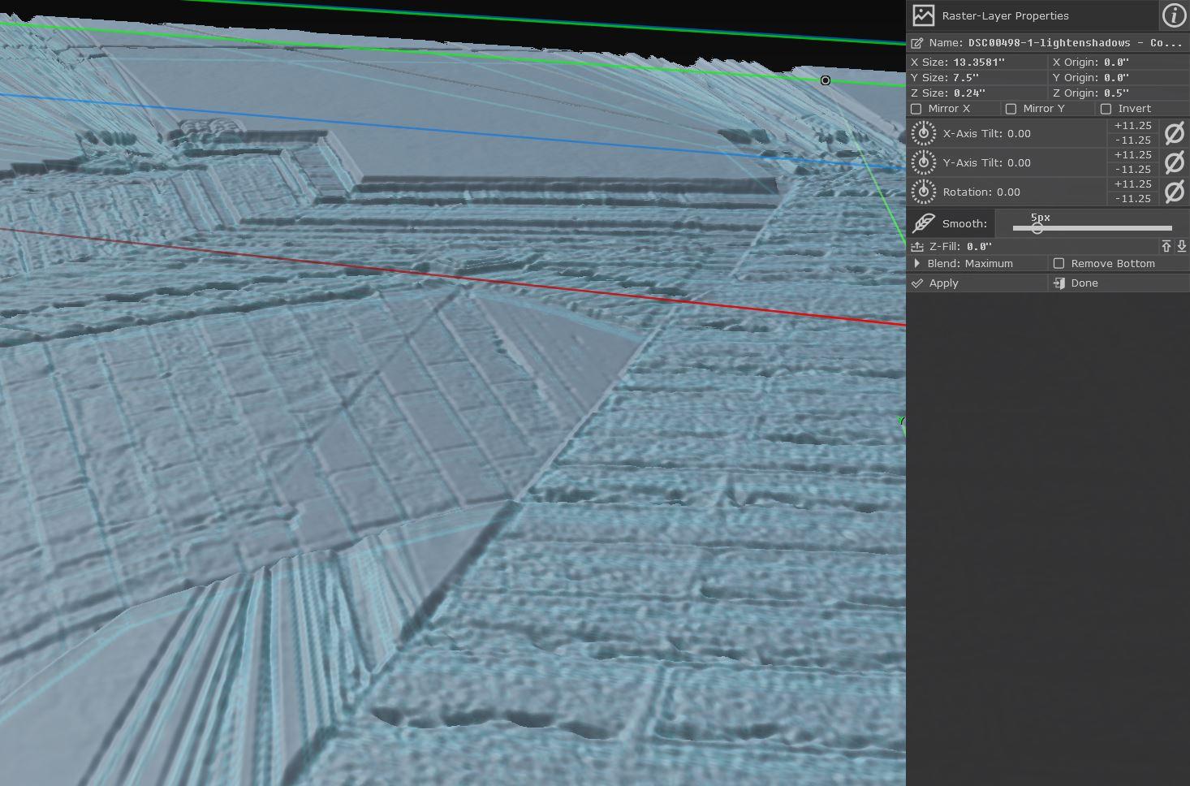The image size is (1190, 786).
Task: Click the Smooth feather icon
Action: tap(923, 223)
